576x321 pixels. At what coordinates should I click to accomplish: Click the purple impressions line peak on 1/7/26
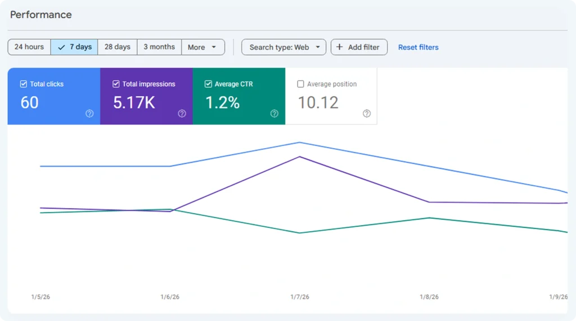pyautogui.click(x=300, y=157)
